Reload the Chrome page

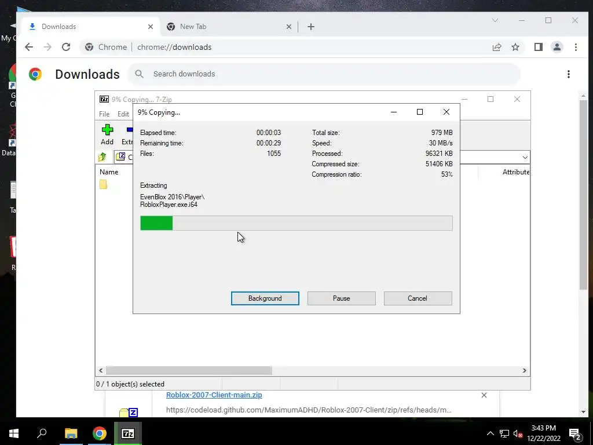[x=66, y=47]
